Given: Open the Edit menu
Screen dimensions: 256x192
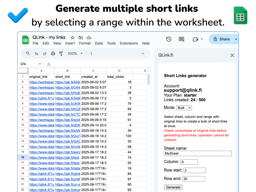Looking at the screenshot, I should tap(46, 43).
